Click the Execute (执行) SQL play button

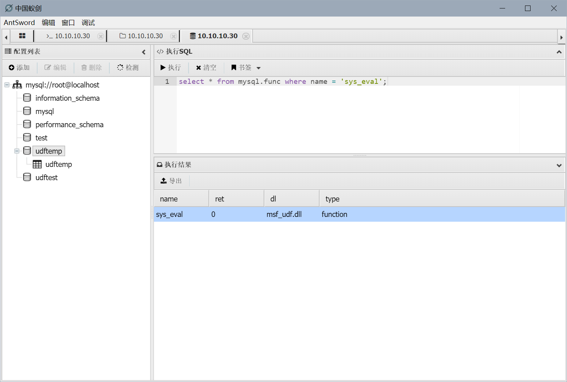pos(170,68)
